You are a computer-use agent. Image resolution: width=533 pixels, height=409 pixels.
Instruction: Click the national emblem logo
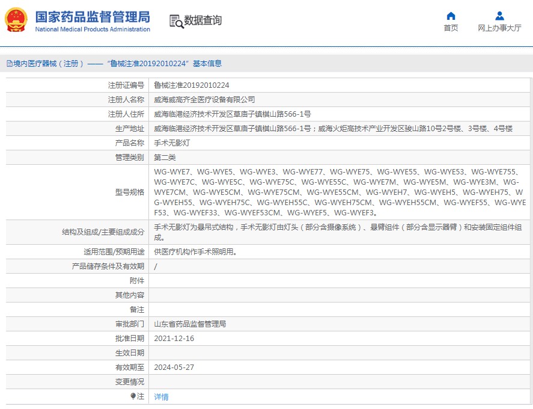pos(16,20)
